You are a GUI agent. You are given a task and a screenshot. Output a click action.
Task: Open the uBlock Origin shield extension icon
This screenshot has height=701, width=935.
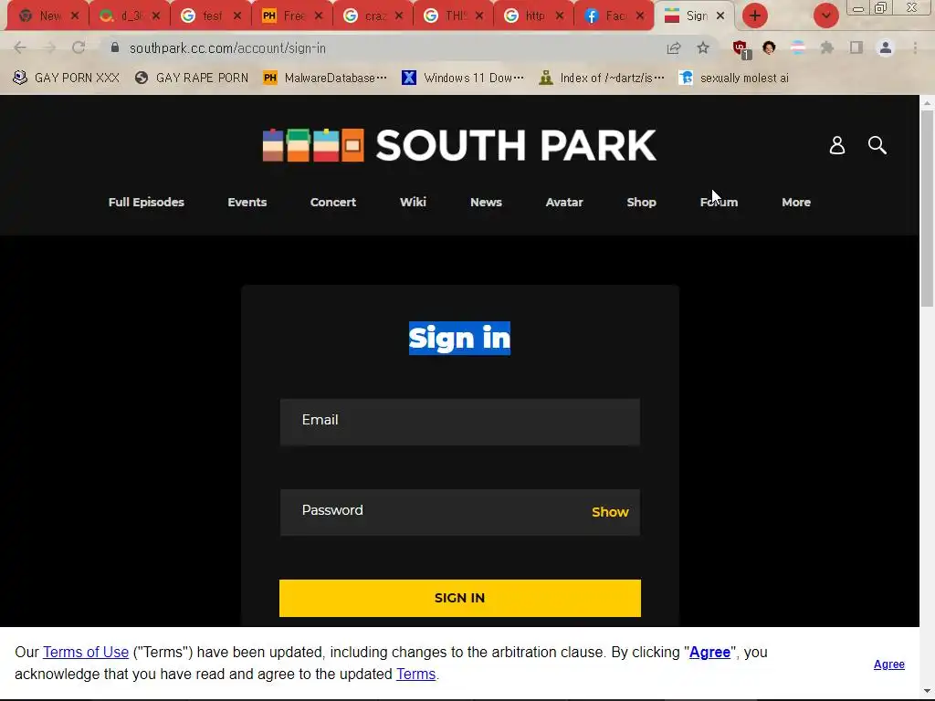pos(741,49)
